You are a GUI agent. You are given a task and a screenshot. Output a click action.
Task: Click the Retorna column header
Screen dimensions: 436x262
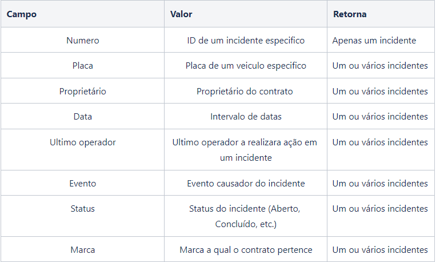pos(381,14)
